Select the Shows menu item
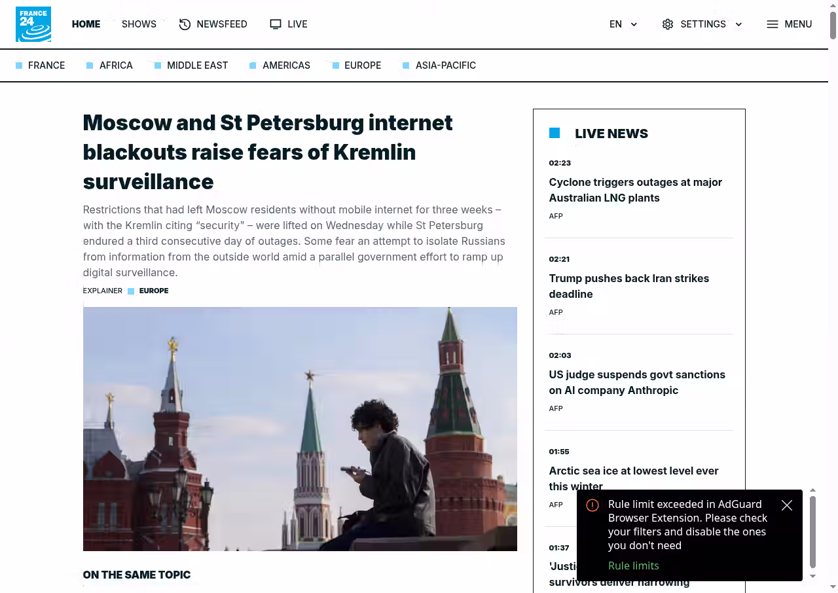838x593 pixels. [x=139, y=24]
